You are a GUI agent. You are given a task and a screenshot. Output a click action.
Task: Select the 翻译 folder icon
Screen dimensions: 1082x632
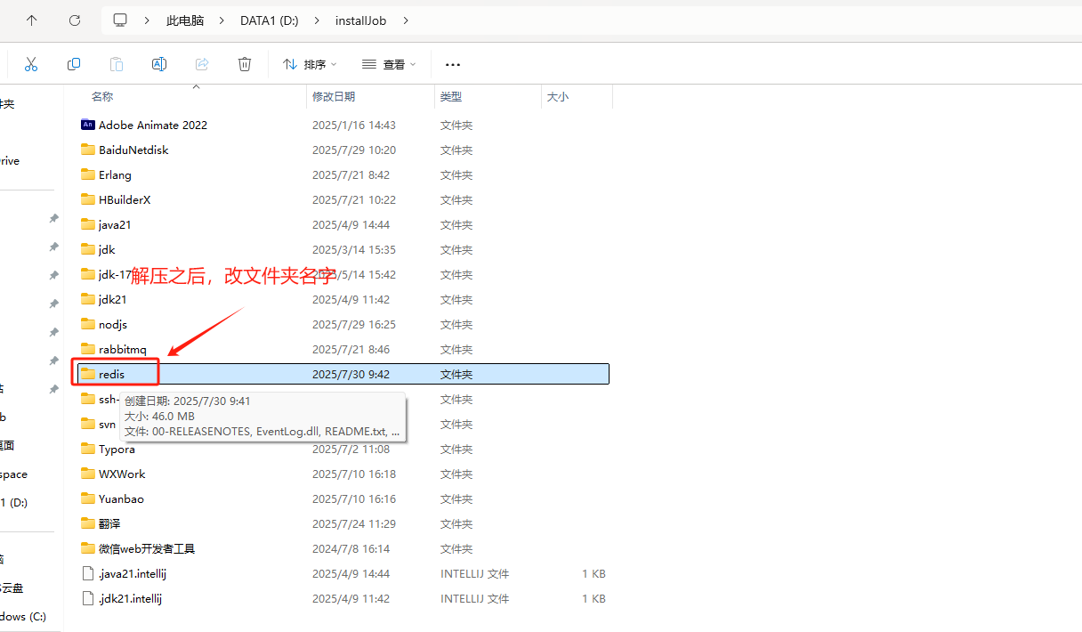click(87, 523)
